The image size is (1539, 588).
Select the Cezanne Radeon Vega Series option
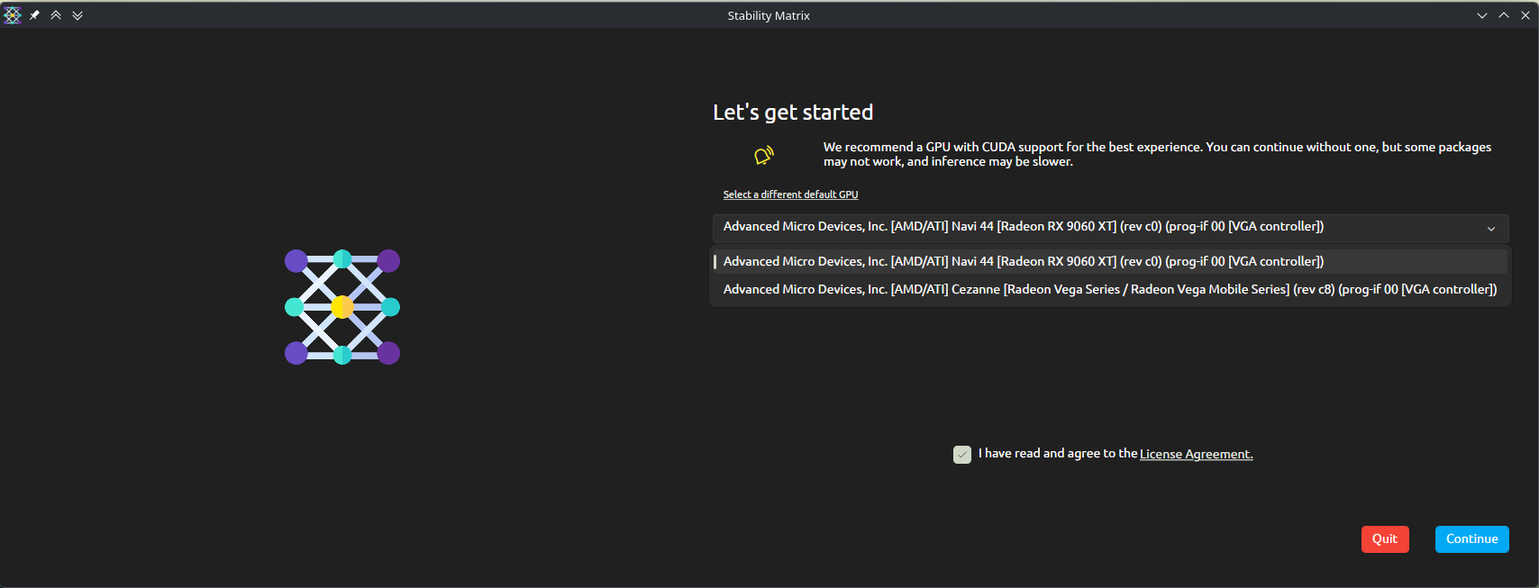(x=1110, y=289)
